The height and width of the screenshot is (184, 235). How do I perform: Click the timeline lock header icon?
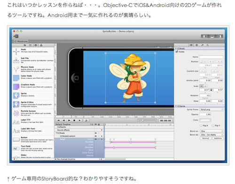[99, 125]
